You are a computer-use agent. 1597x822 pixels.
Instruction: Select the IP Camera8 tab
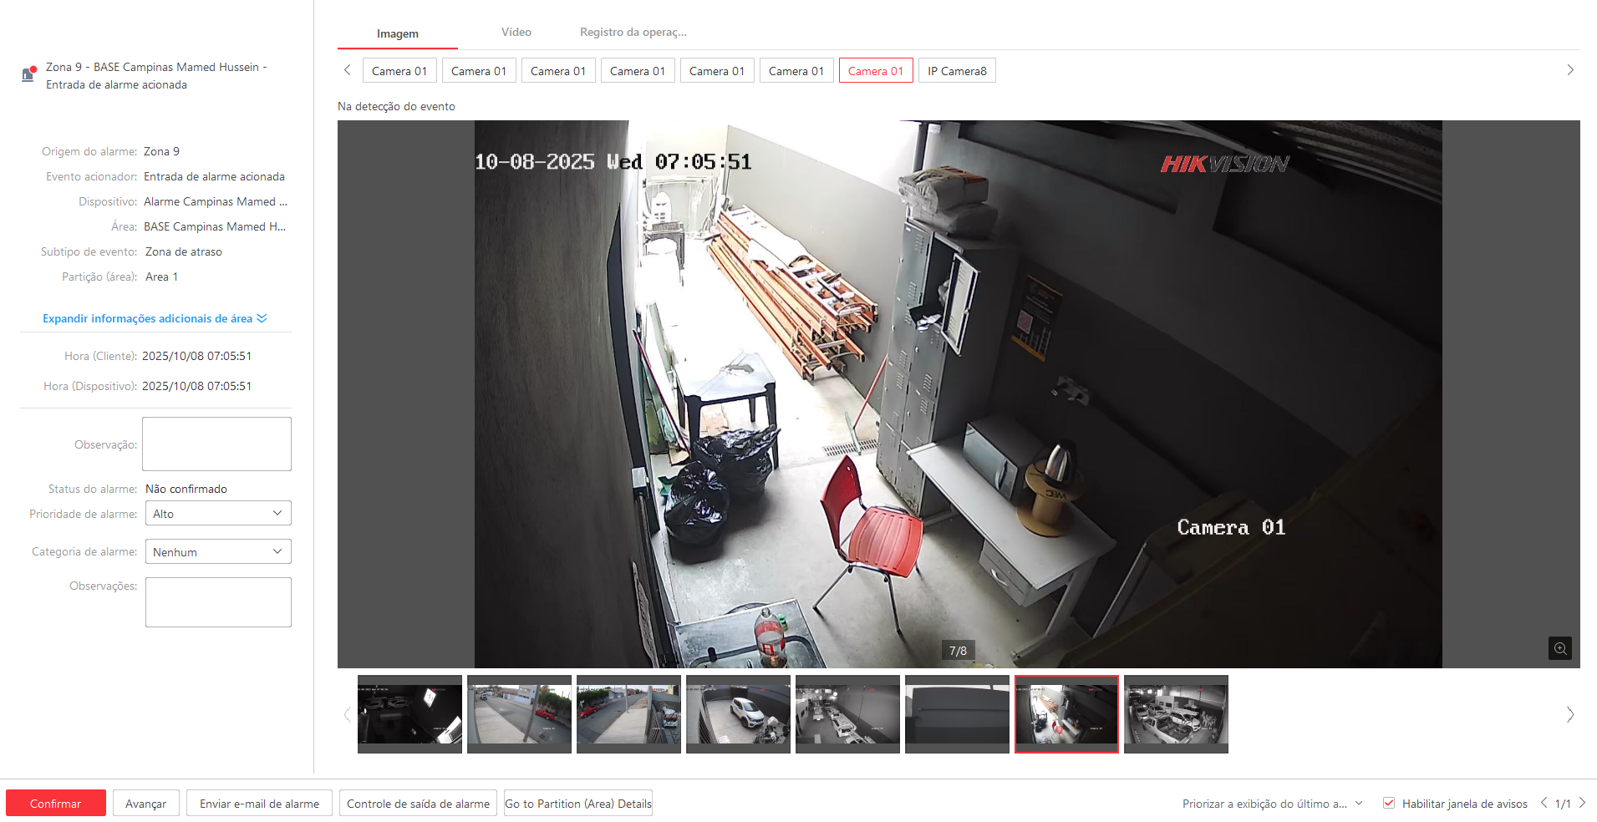(x=957, y=71)
